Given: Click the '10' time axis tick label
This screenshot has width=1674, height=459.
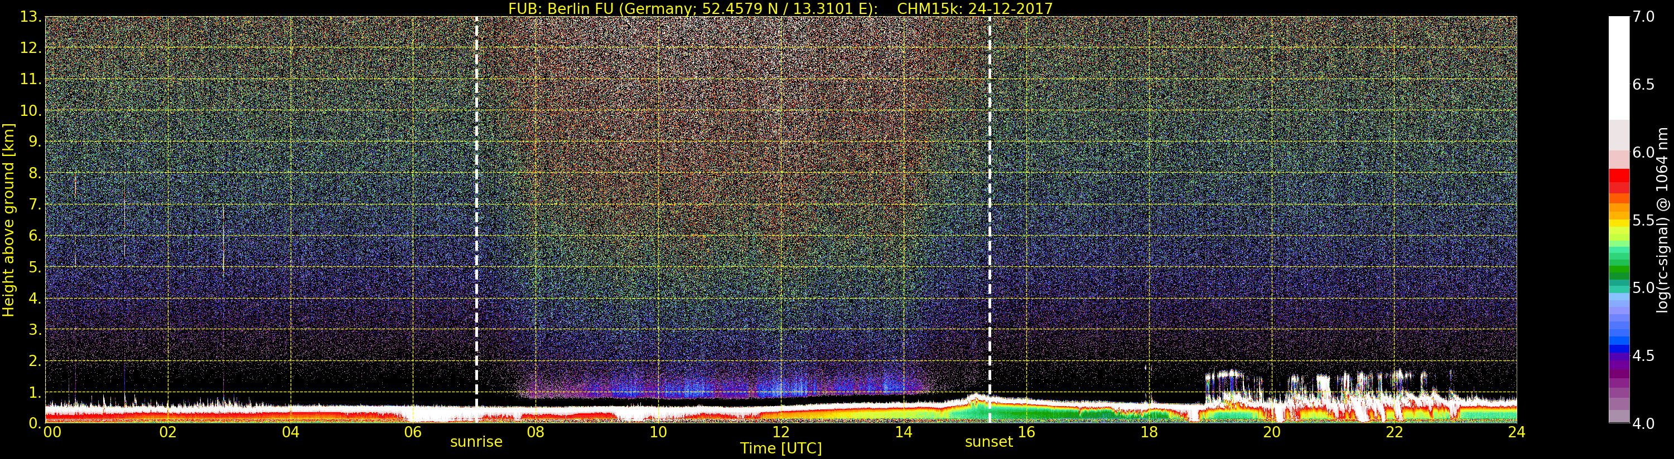Looking at the screenshot, I should [x=658, y=432].
